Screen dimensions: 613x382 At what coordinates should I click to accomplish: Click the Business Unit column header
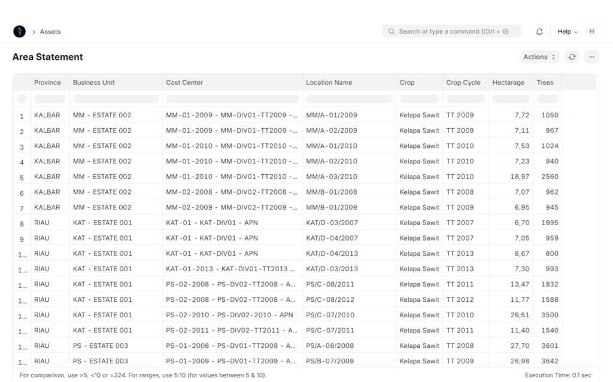(x=94, y=83)
